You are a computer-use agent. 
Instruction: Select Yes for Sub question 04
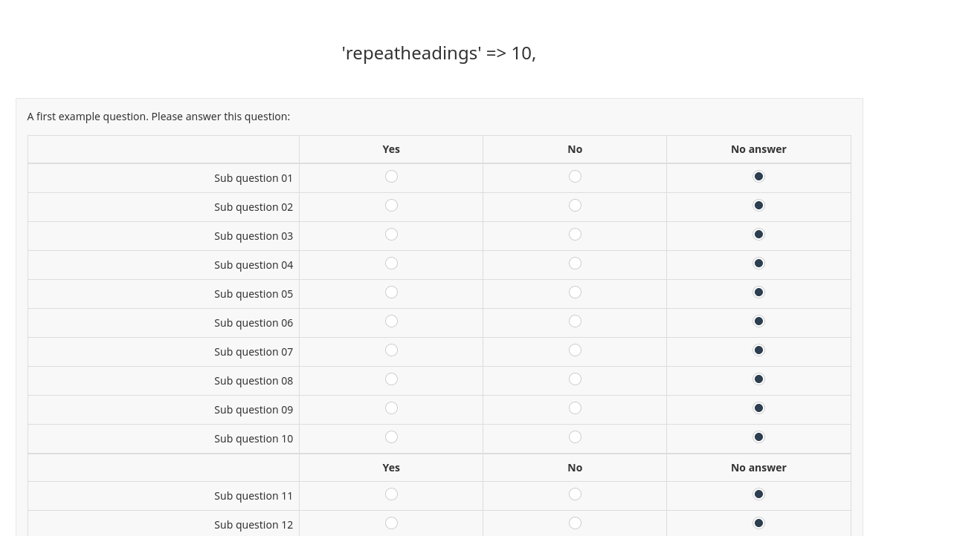click(391, 264)
